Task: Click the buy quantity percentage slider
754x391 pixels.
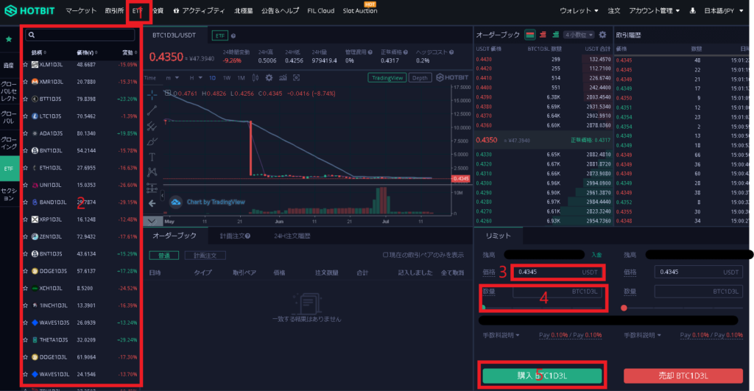Action: [x=543, y=307]
